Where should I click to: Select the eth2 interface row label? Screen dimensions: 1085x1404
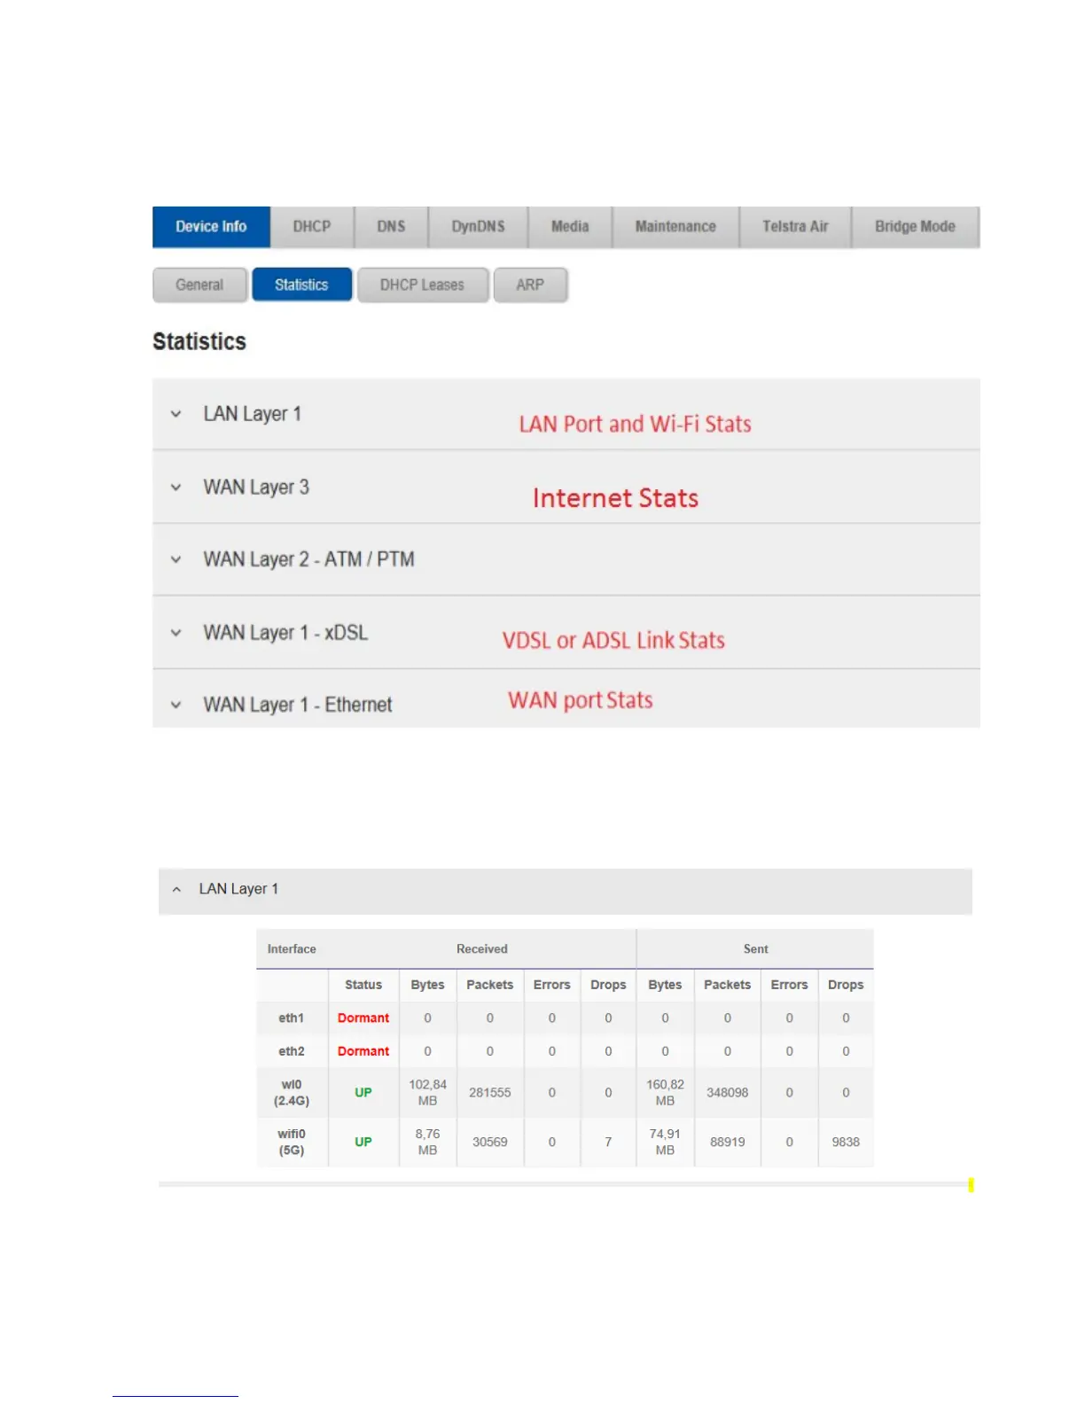(x=292, y=1051)
